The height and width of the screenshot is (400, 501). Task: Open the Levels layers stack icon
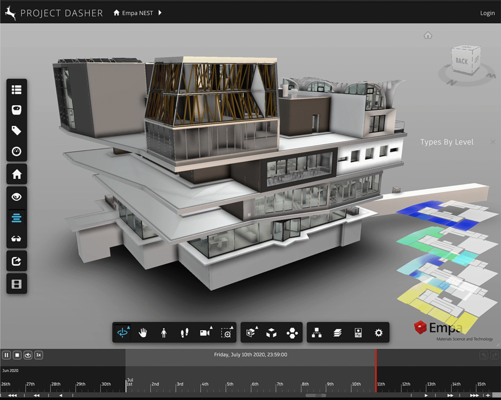click(x=338, y=333)
